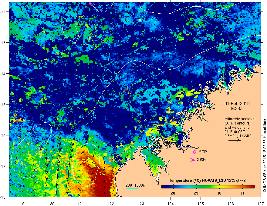The image size is (267, 206).
Task: Click the colorbar value 30
Action: coord(219,193)
